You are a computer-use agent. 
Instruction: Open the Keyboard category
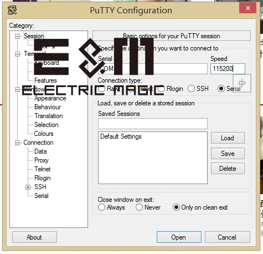pyautogui.click(x=47, y=63)
